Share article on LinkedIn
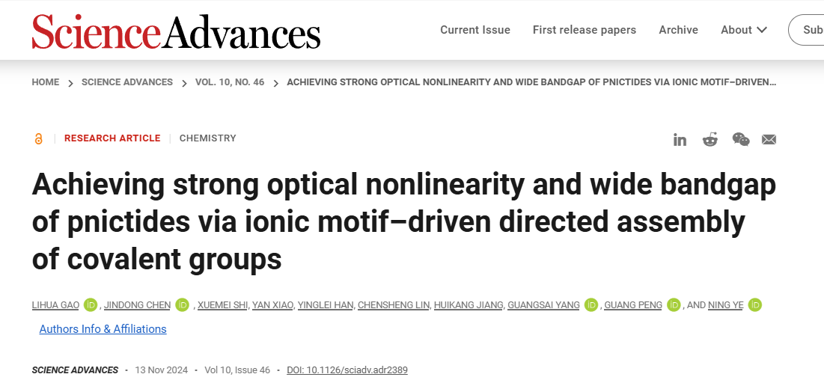 [680, 139]
